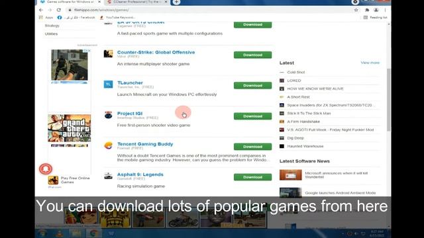Open Stick It To The Stick Man
This screenshot has height=238, width=424.
point(309,113)
